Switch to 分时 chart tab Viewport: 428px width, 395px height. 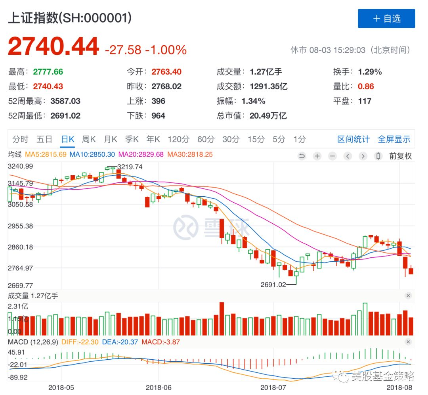20,139
